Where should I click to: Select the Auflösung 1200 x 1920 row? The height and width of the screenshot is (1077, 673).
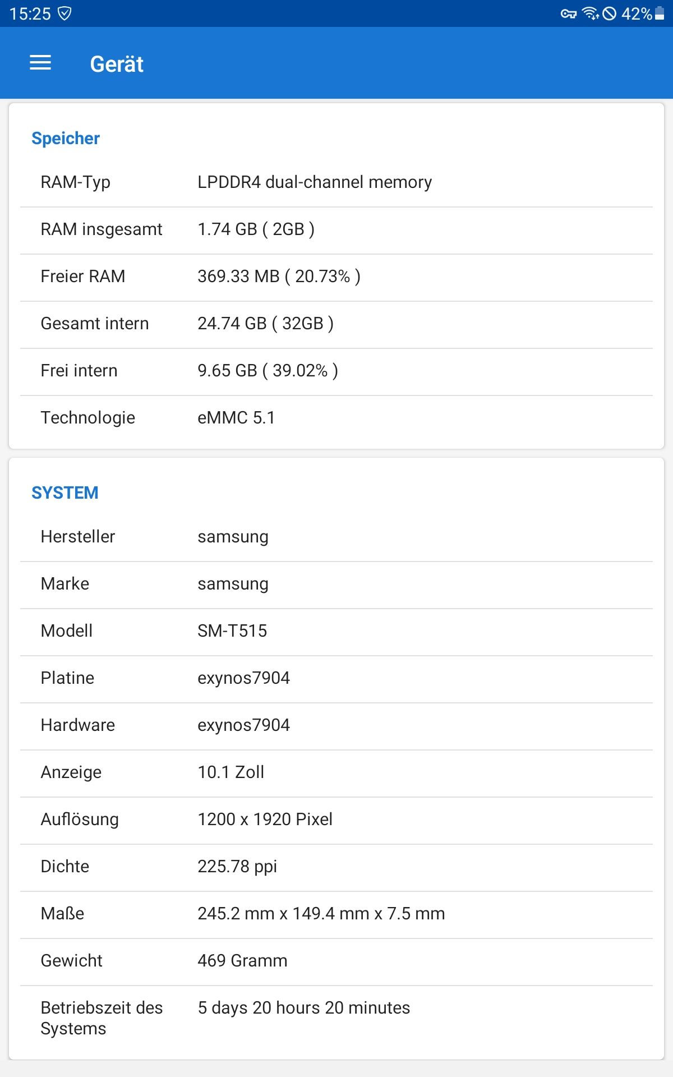(x=336, y=820)
